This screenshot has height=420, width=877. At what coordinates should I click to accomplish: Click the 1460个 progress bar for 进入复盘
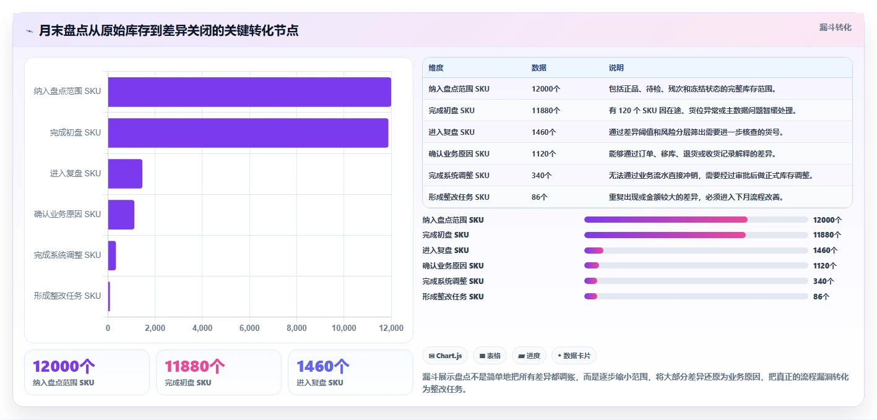point(696,251)
